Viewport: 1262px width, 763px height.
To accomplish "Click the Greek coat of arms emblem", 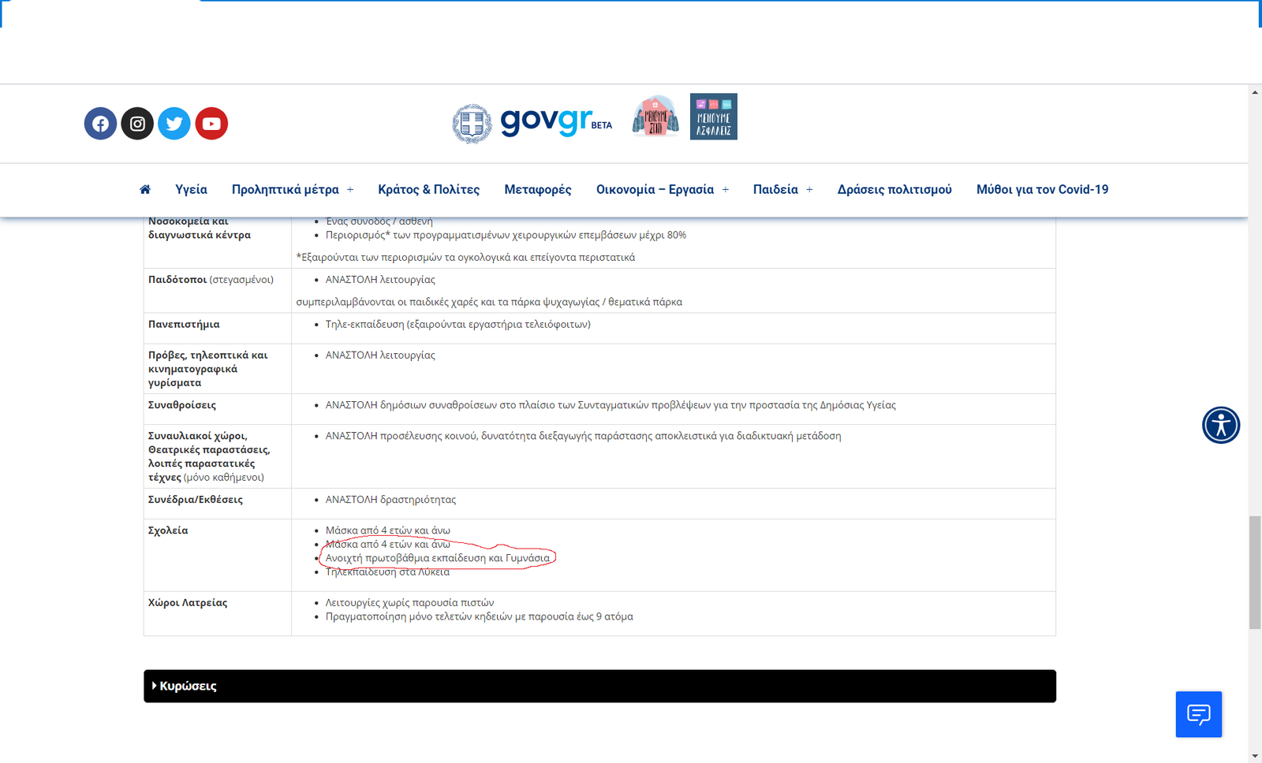I will (x=472, y=124).
